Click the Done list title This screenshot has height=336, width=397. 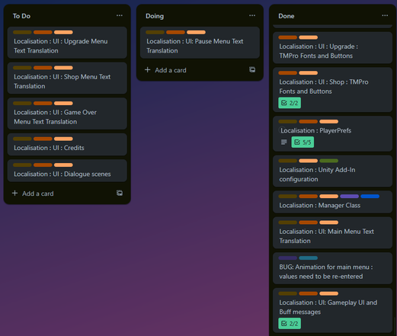pos(287,16)
